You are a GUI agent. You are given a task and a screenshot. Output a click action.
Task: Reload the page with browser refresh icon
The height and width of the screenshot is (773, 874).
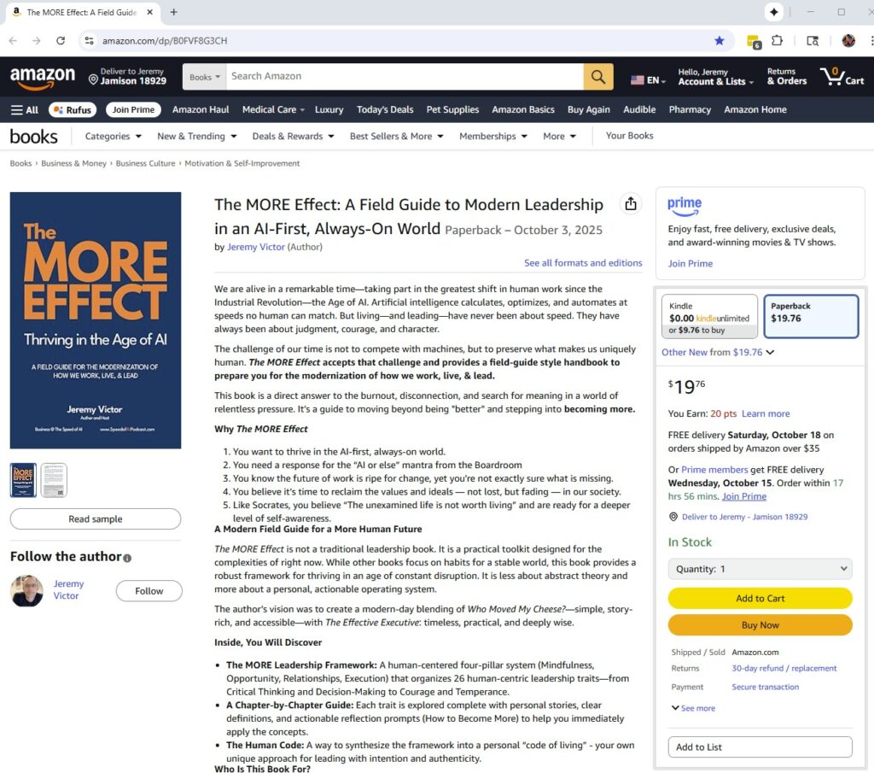pyautogui.click(x=61, y=40)
